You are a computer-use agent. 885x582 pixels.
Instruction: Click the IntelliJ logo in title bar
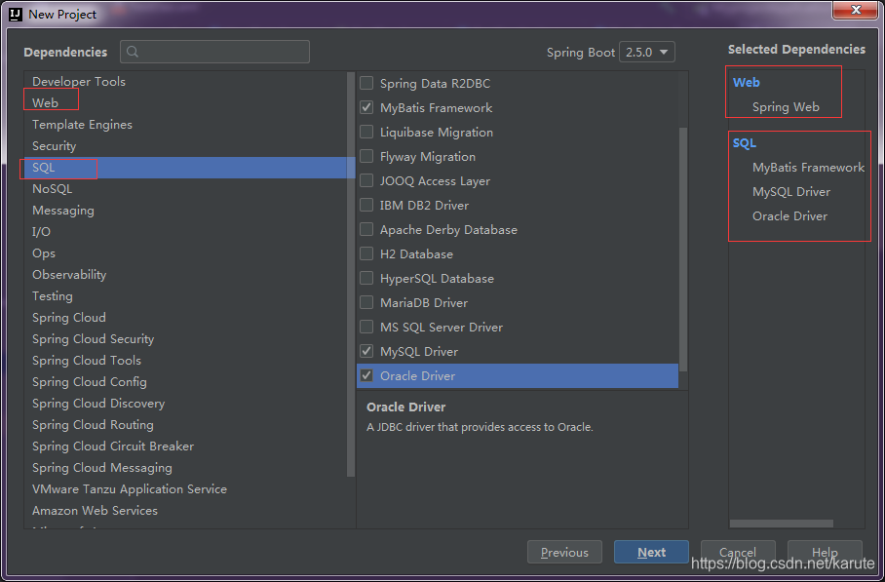[x=16, y=14]
